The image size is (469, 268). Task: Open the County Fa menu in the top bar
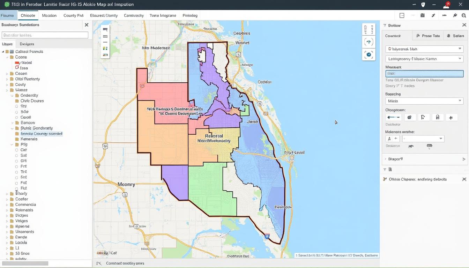(x=73, y=15)
